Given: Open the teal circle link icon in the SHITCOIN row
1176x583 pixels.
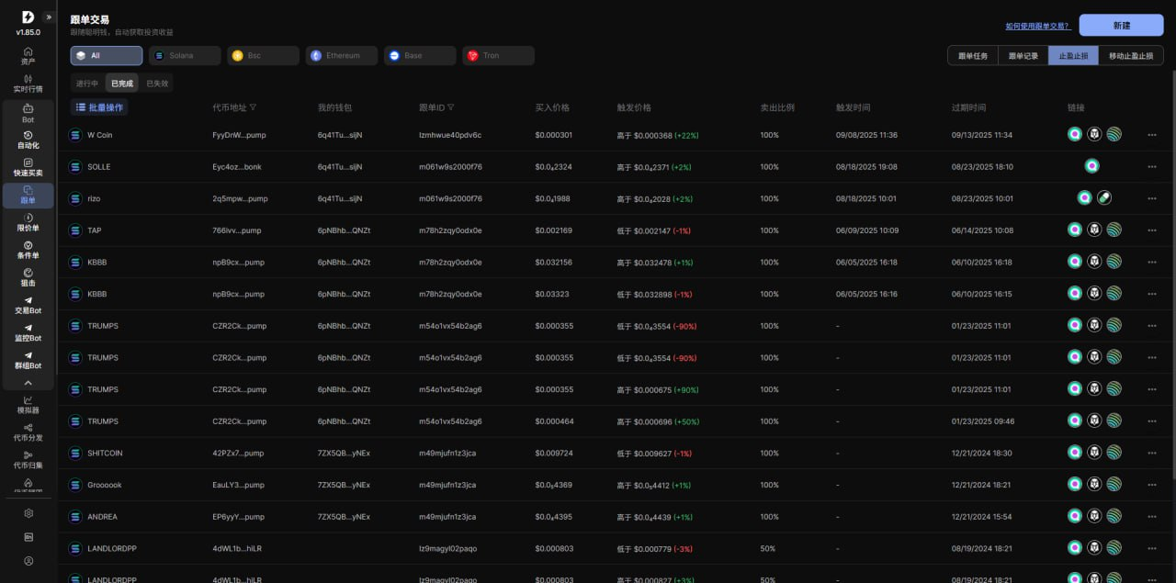Looking at the screenshot, I should [x=1075, y=453].
